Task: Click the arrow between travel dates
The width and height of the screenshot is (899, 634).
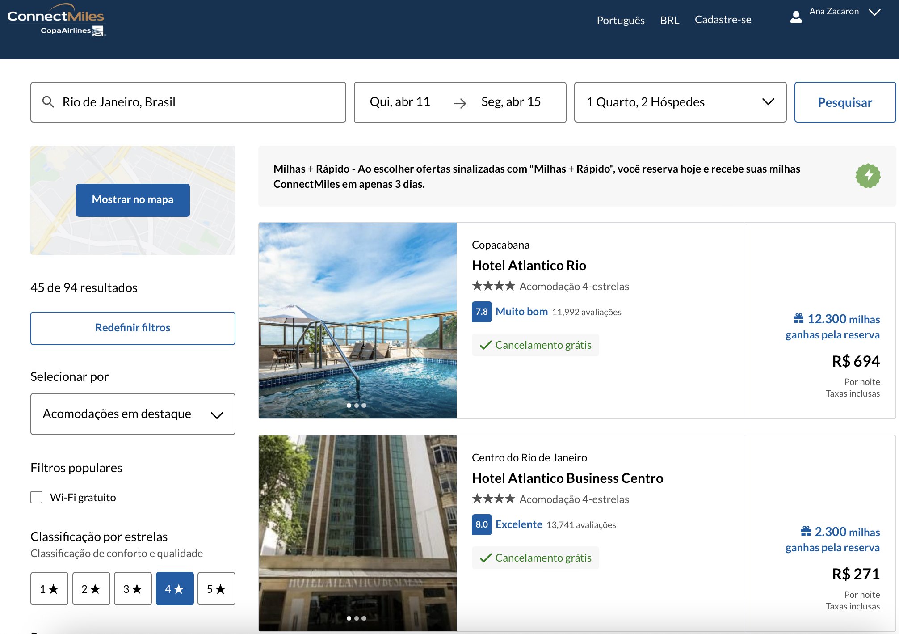Action: point(460,103)
